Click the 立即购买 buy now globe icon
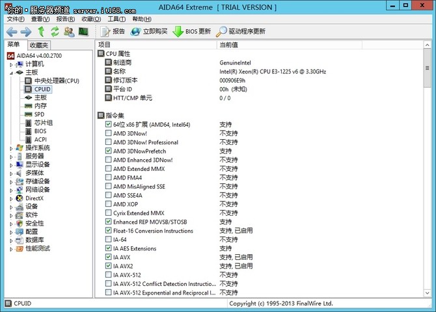Viewport: 436px width, 312px height. (136, 32)
